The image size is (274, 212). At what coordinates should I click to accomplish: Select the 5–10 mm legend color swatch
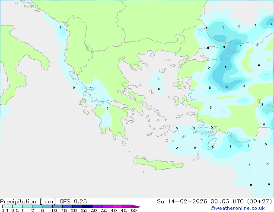pos(47,206)
